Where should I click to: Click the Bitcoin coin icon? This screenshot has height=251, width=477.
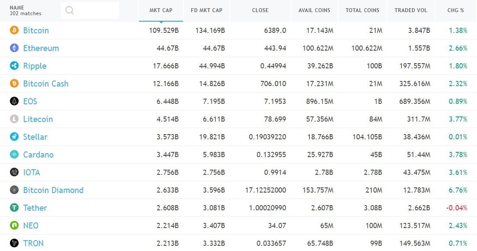[x=14, y=30]
